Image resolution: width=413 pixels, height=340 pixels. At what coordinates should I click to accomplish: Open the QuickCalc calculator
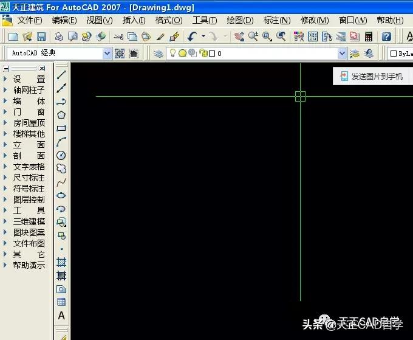point(369,36)
